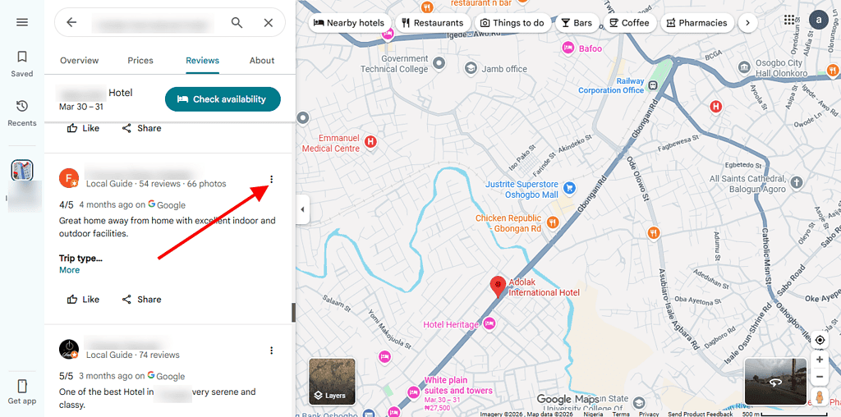
Task: Go back with the search box arrow
Action: click(x=71, y=22)
